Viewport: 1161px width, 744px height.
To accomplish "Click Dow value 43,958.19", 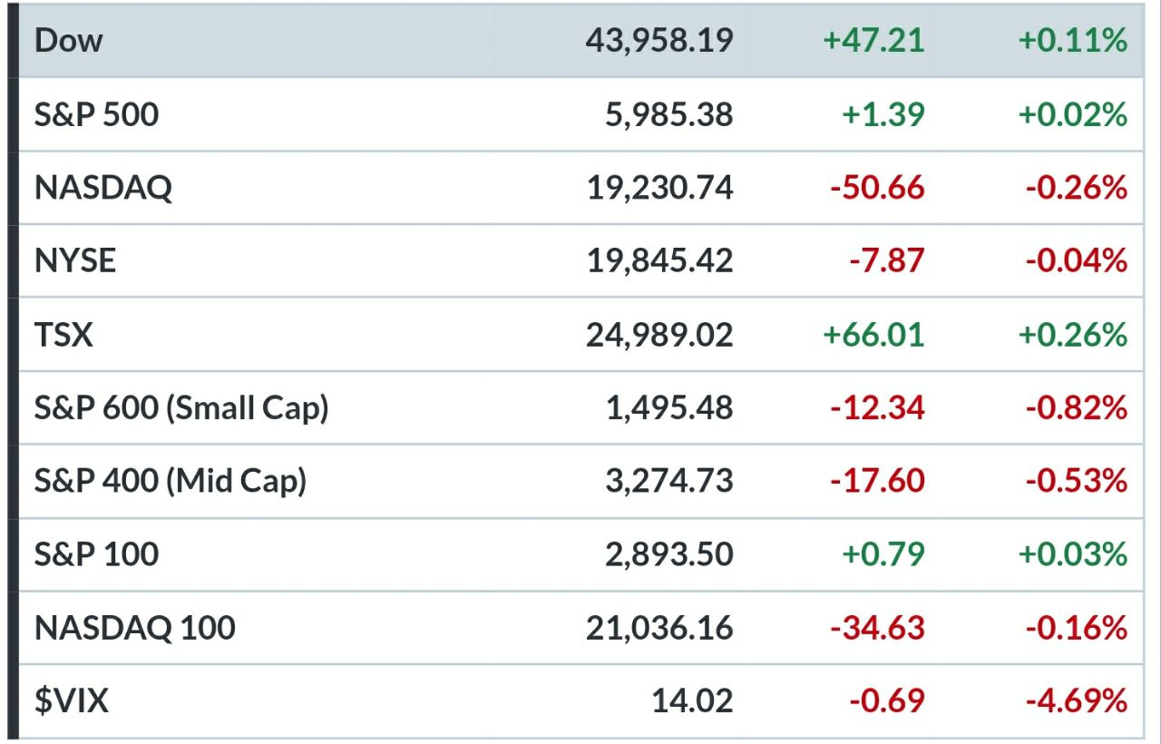I will click(x=659, y=41).
